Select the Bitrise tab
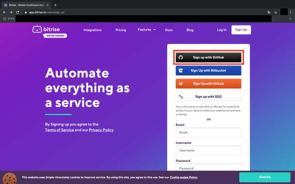This screenshot has height=184, width=295. [26, 5]
